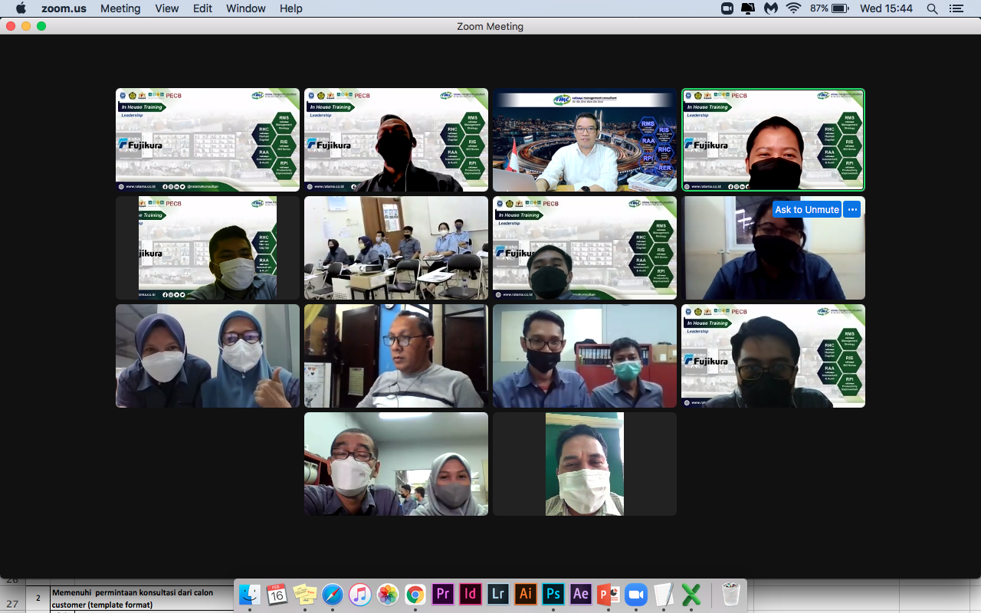981x613 pixels.
Task: Click the Ask to Unmute button
Action: click(806, 210)
